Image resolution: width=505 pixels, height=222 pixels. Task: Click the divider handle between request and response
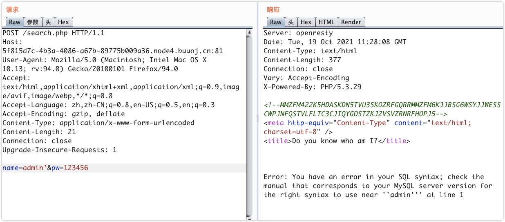pos(257,119)
